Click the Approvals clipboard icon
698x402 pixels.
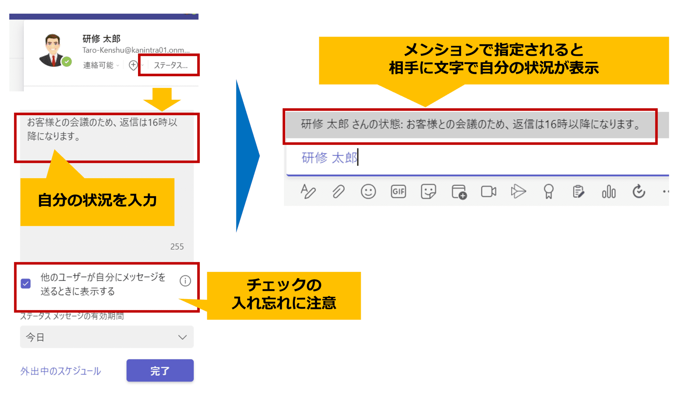pos(578,191)
